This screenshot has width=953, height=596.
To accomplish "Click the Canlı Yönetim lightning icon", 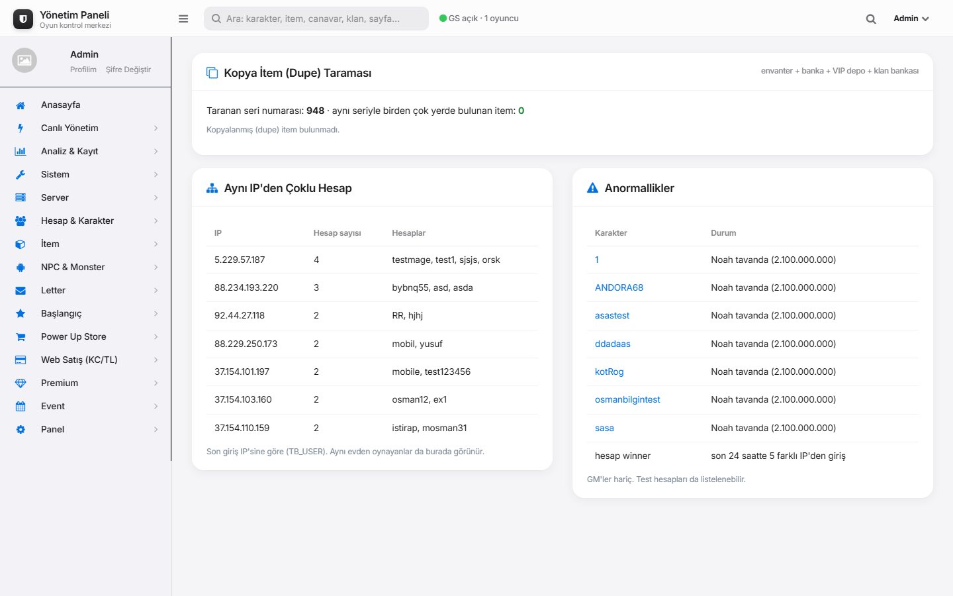I will (21, 128).
